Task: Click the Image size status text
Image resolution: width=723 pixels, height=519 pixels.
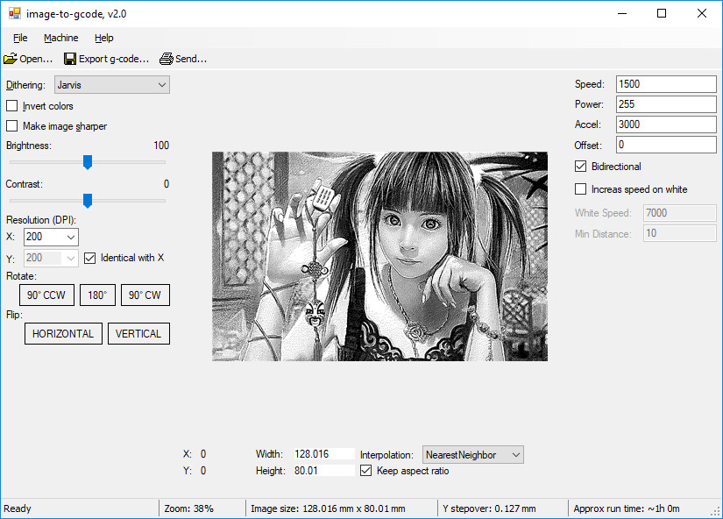Action: click(328, 508)
